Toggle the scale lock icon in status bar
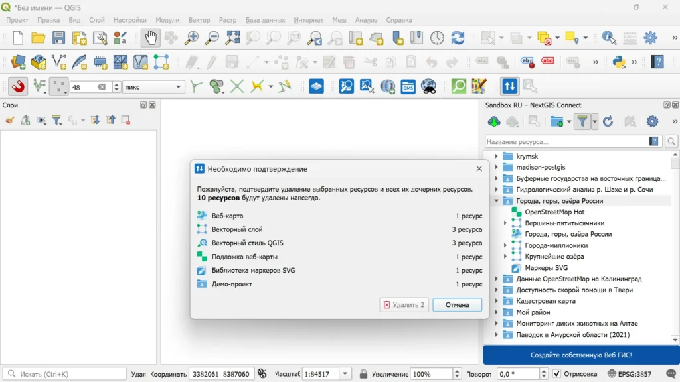680x382 pixels. click(x=363, y=374)
